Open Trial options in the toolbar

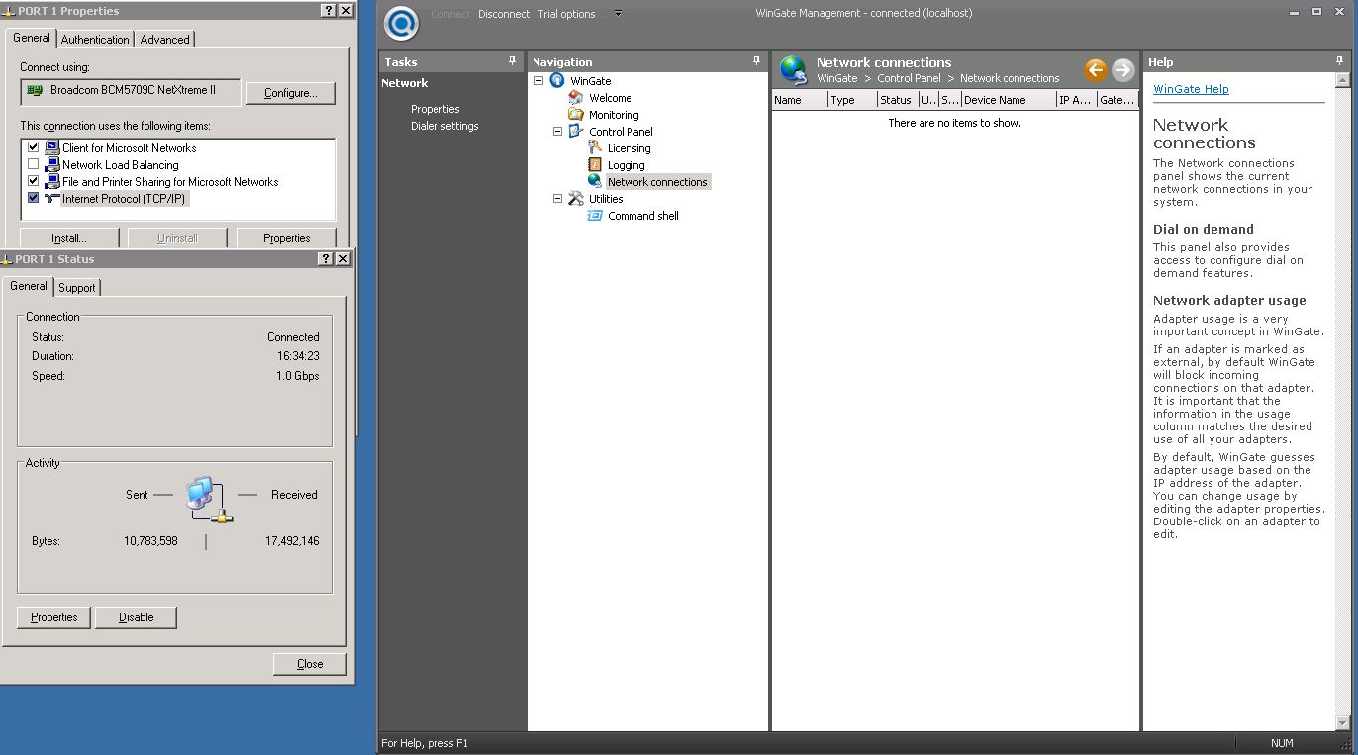click(566, 14)
